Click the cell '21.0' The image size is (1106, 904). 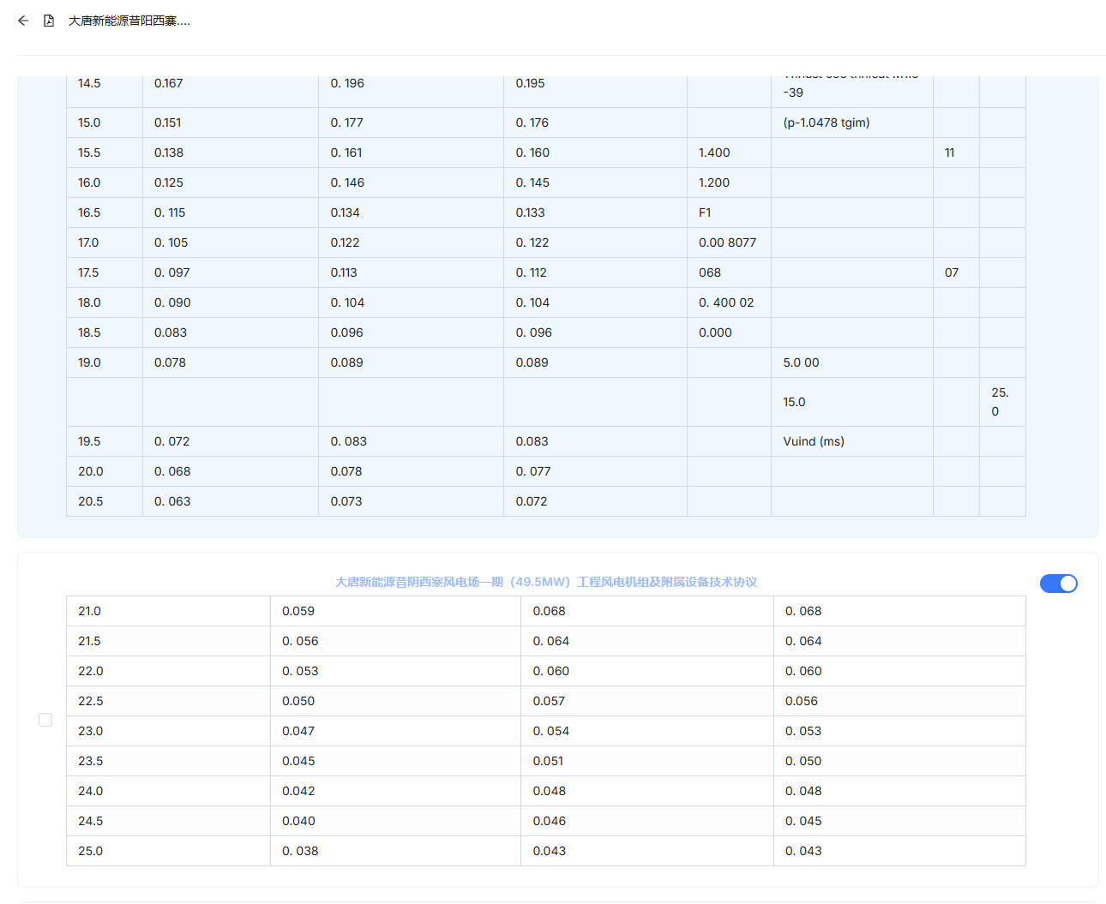(x=168, y=611)
